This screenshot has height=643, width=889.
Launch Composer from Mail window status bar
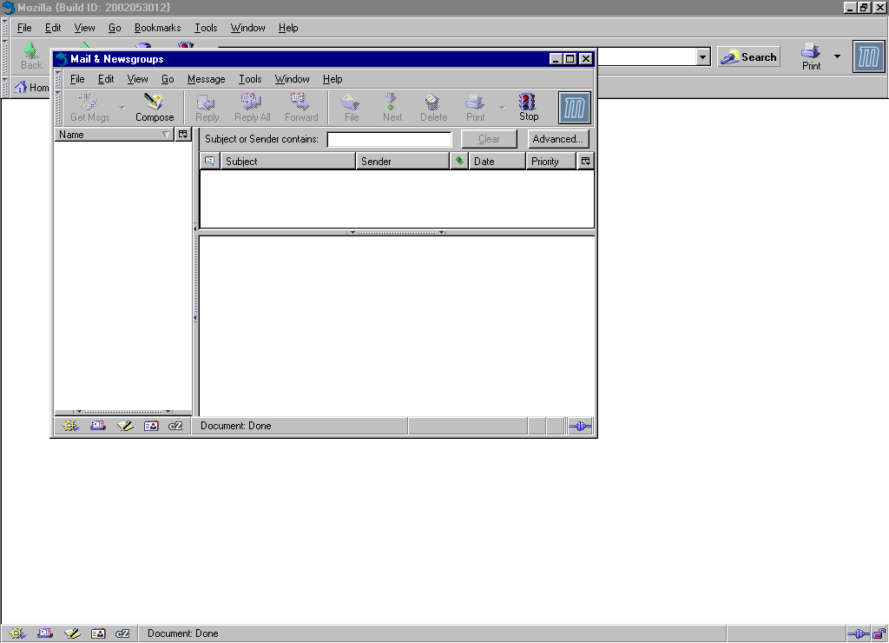pyautogui.click(x=125, y=426)
